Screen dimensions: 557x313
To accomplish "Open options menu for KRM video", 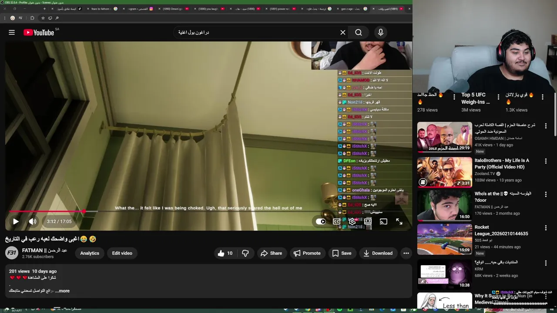I will coord(546,263).
